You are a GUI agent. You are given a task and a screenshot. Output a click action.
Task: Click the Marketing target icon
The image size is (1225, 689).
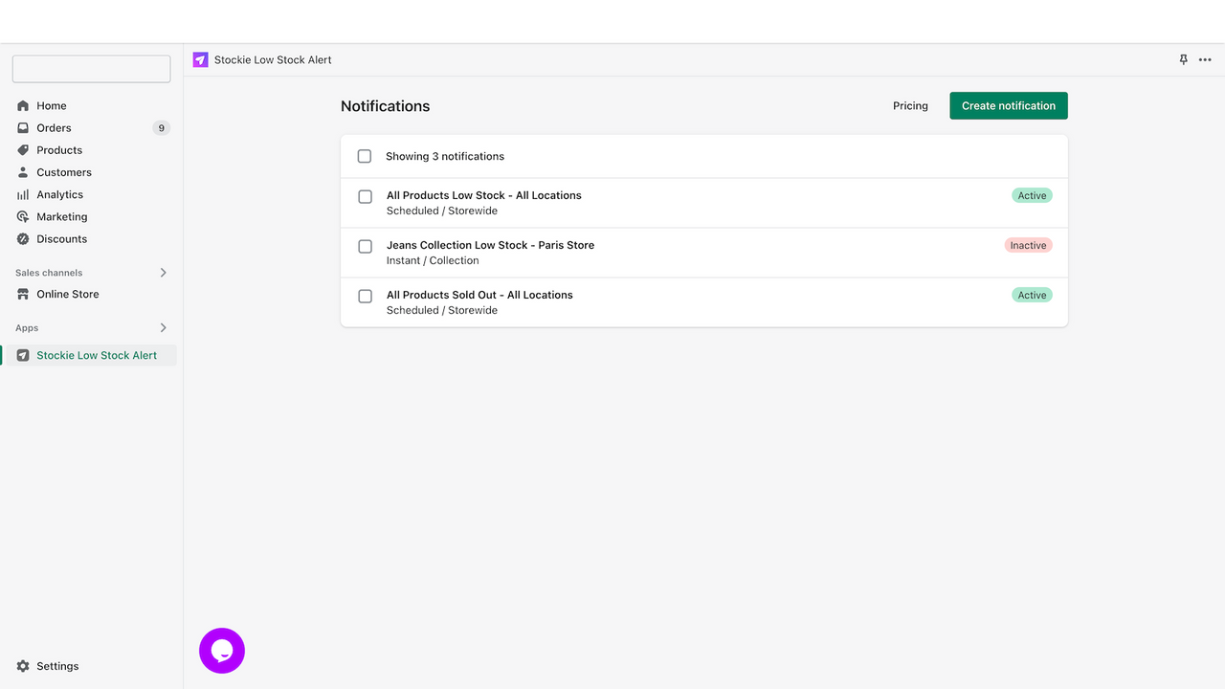23,217
